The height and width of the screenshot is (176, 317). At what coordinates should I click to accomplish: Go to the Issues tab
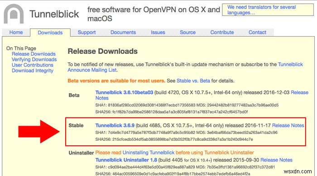pos(158,32)
